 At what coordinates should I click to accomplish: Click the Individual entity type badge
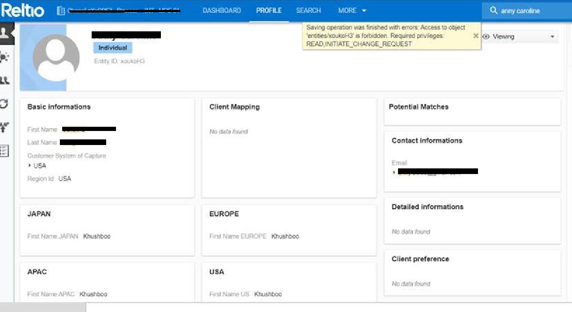point(113,48)
